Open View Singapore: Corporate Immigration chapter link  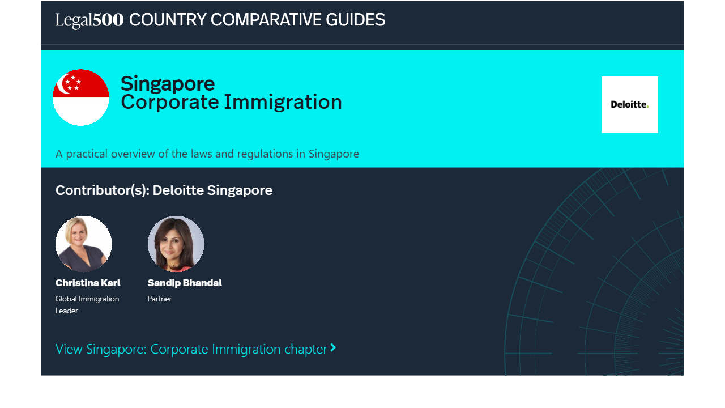[x=191, y=349]
